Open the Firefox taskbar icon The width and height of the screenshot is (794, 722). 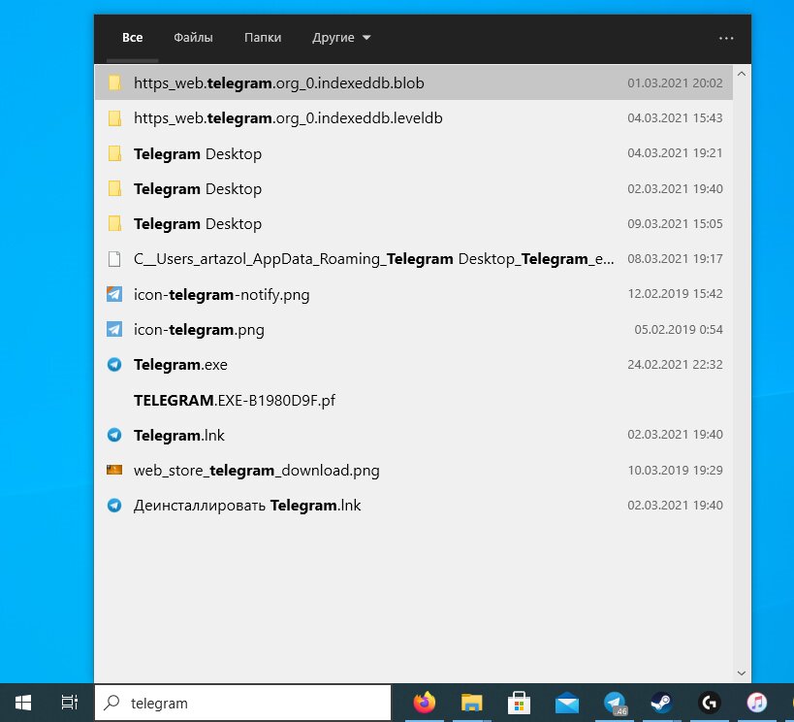coord(425,703)
